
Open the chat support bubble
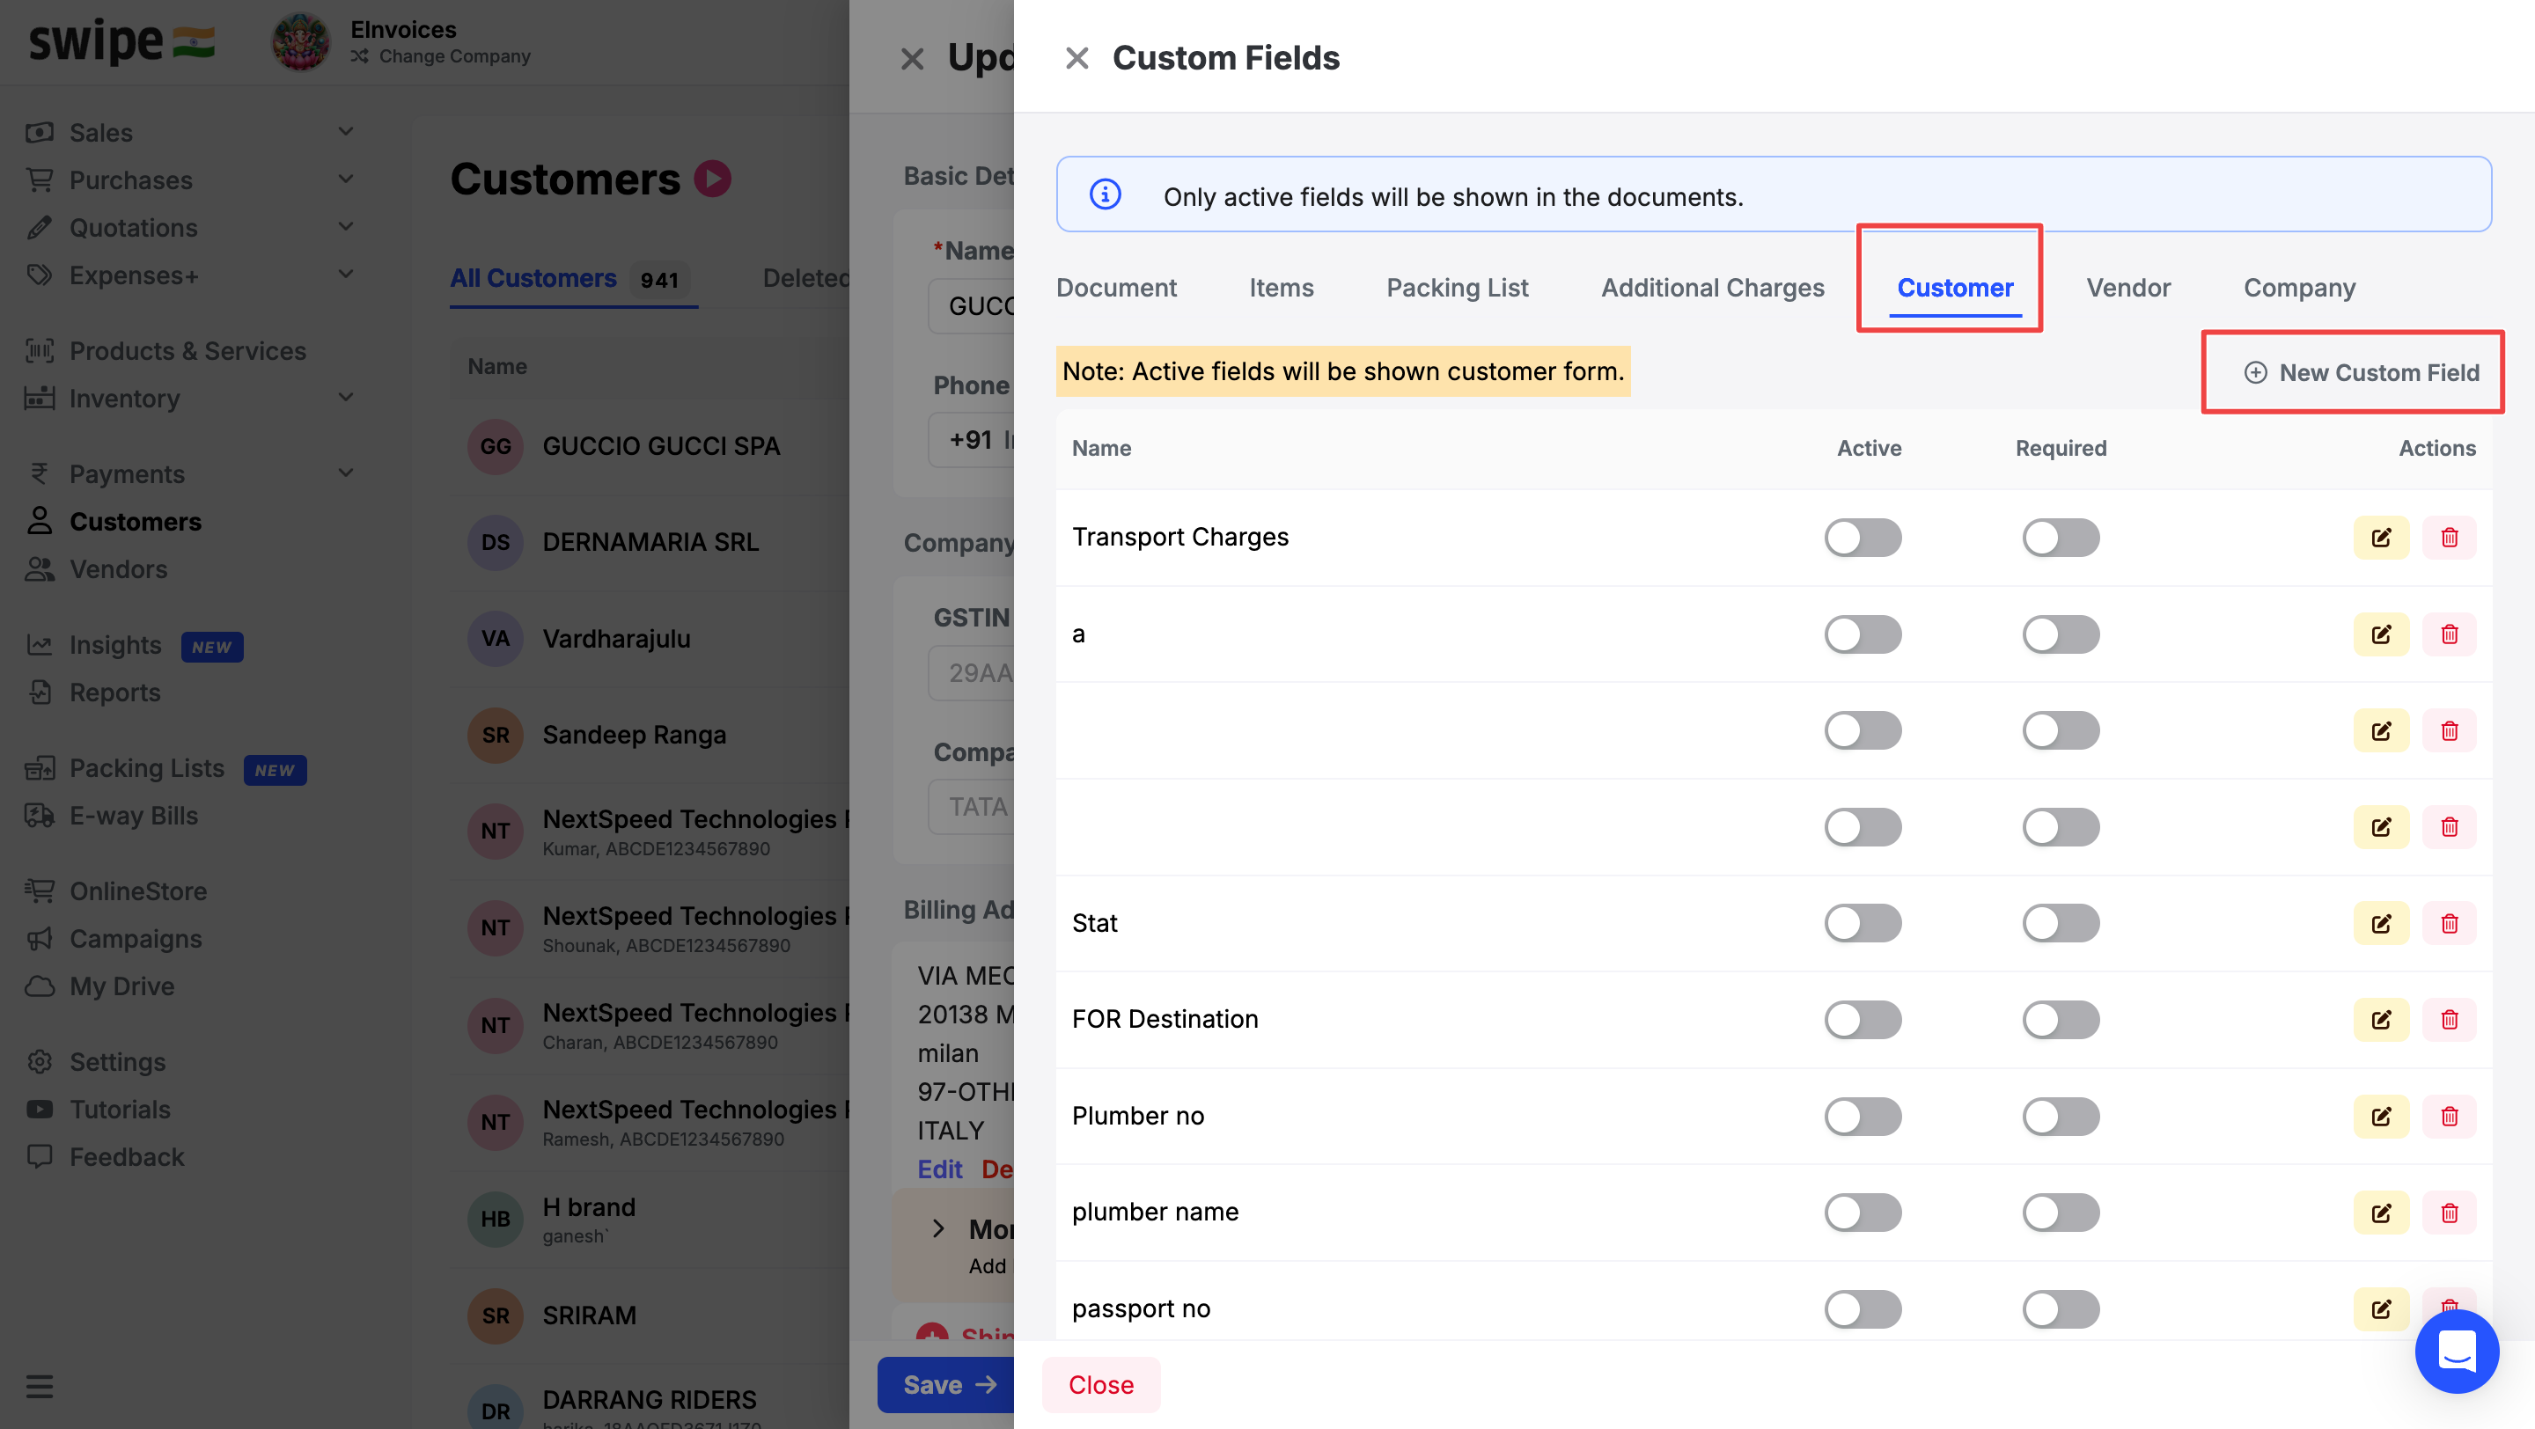[x=2457, y=1352]
